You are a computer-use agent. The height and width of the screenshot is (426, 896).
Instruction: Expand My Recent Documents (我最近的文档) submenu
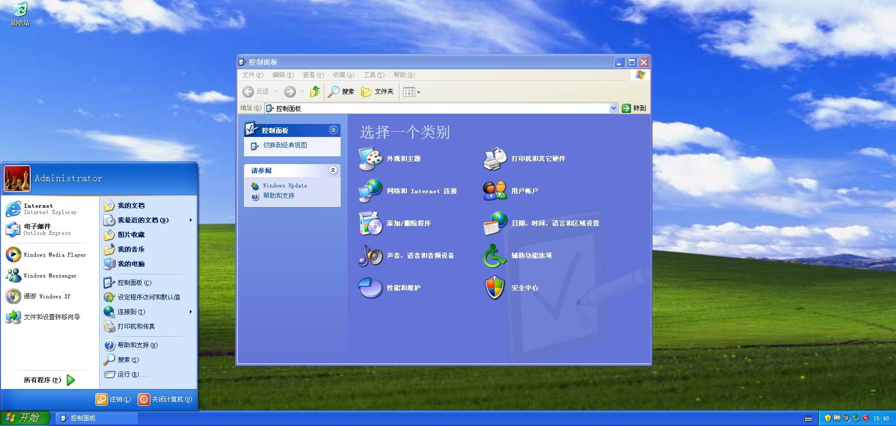tap(148, 220)
